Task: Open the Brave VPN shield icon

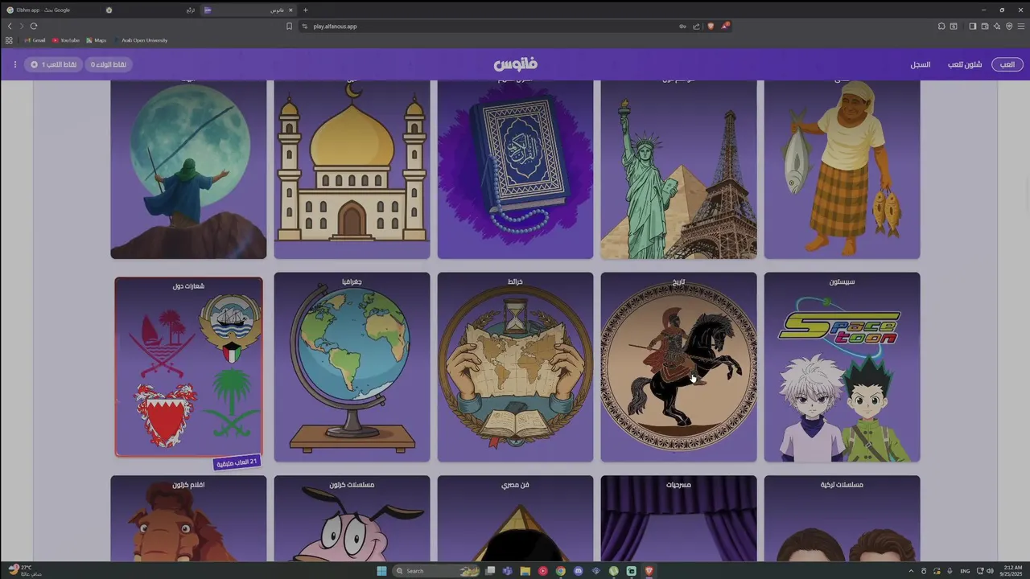Action: [x=1009, y=26]
